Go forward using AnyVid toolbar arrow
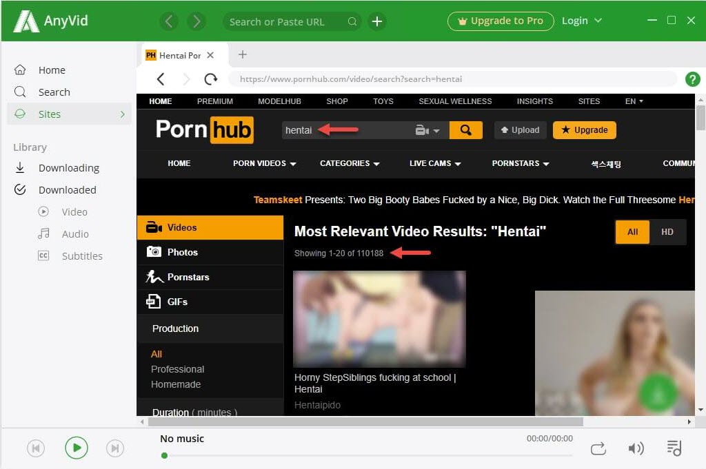The height and width of the screenshot is (469, 706). 196,21
